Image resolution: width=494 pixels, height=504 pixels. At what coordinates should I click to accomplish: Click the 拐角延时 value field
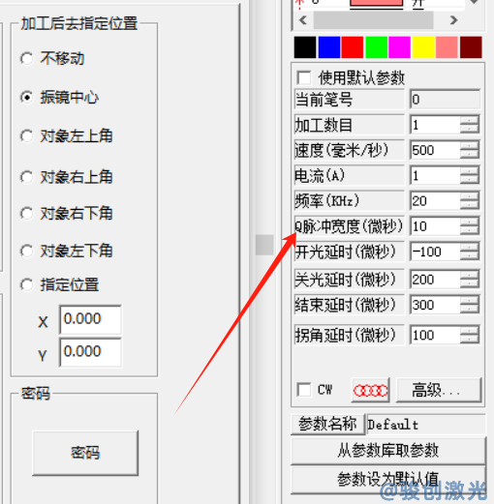coord(435,335)
